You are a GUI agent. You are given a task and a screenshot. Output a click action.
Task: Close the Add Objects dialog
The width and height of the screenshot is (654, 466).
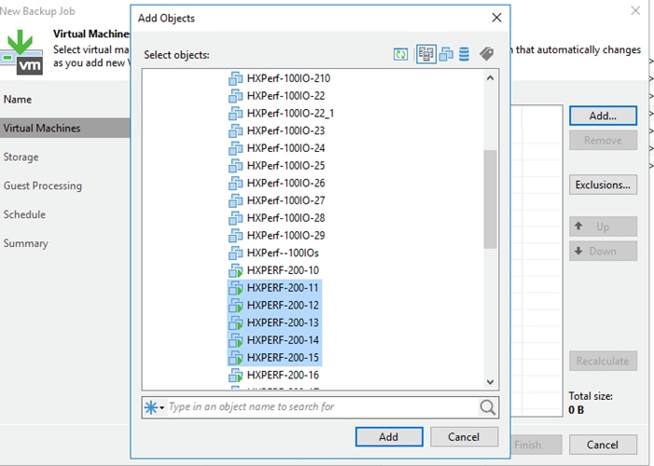(496, 18)
